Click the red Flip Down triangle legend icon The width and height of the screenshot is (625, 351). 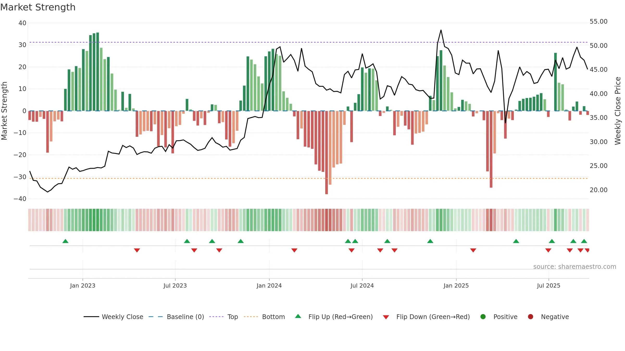[386, 317]
